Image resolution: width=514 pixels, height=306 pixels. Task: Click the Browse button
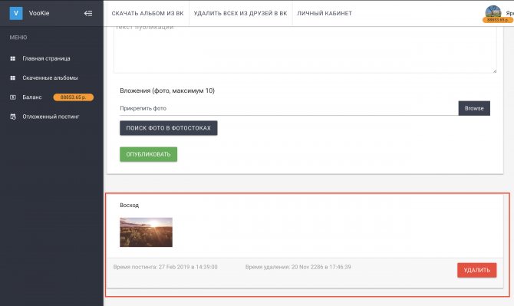pyautogui.click(x=474, y=108)
